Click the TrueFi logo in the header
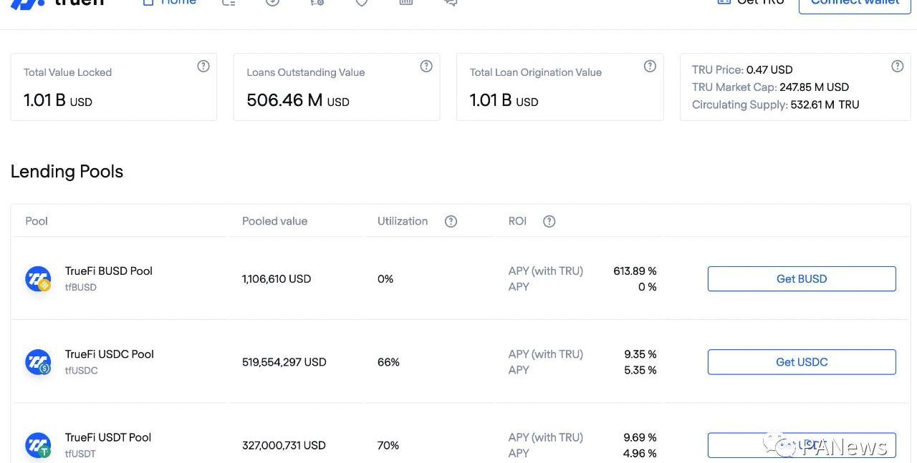The width and height of the screenshot is (917, 463). point(57,2)
